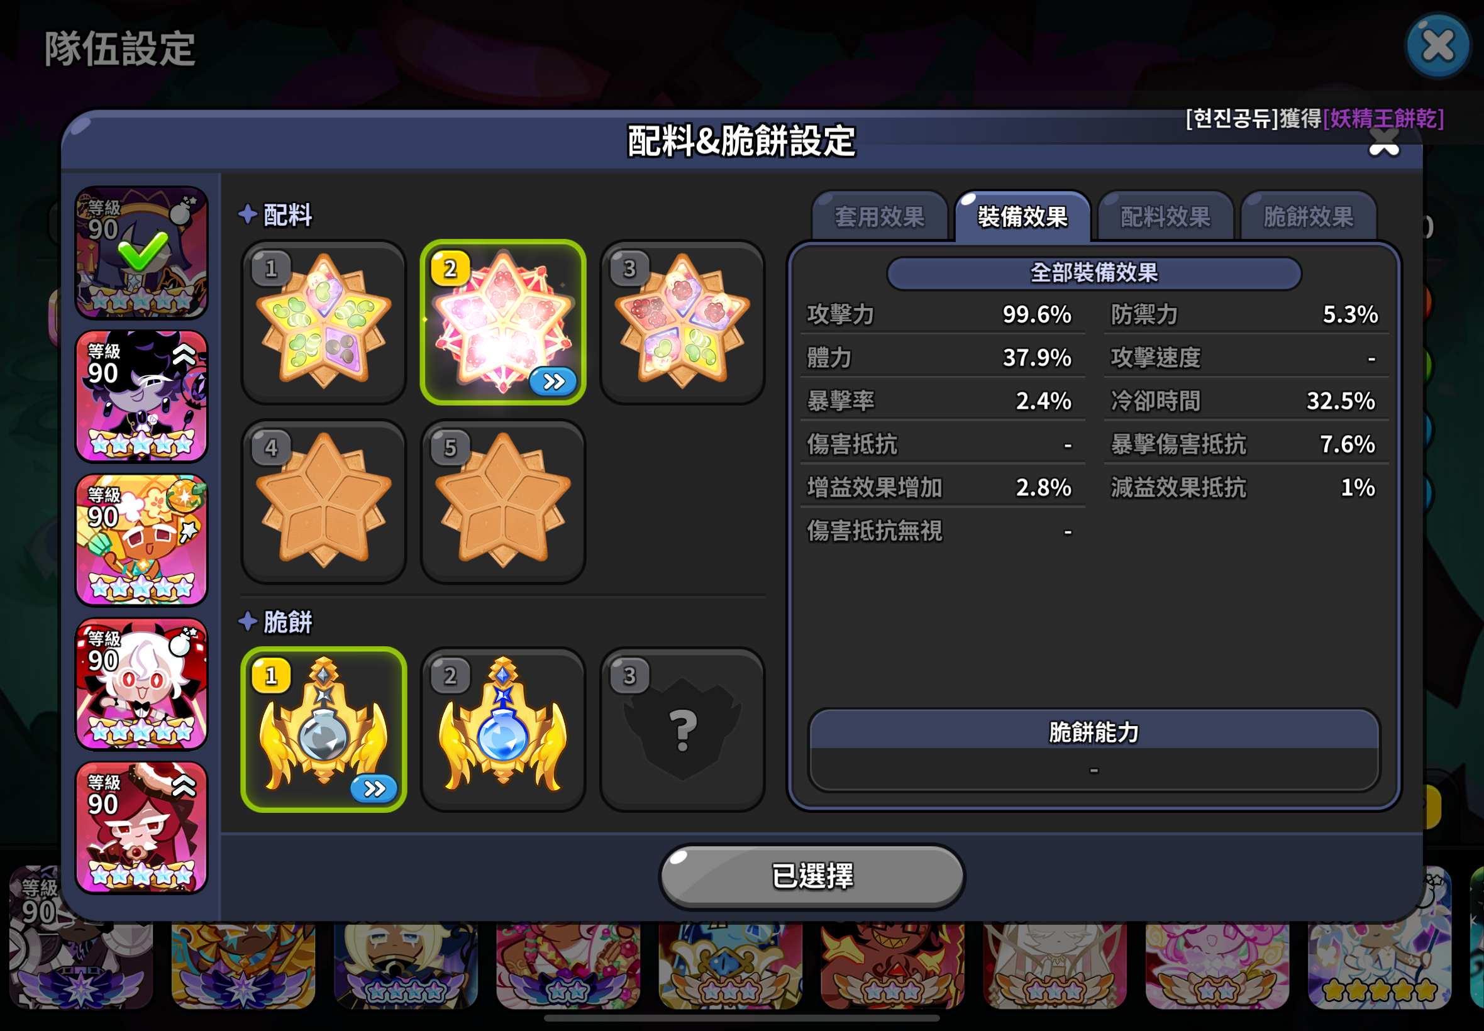Select beascuit slot 1 with gray orb

[324, 729]
